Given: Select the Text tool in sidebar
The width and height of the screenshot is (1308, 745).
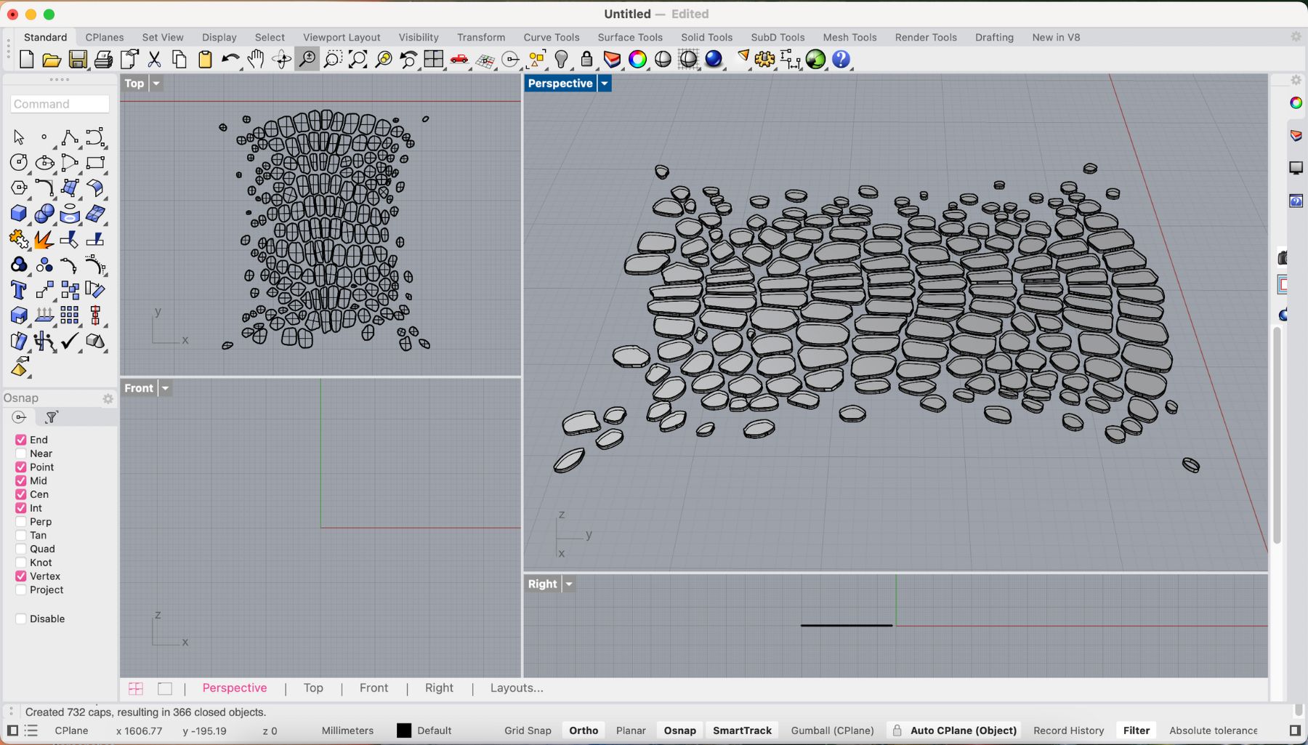Looking at the screenshot, I should point(19,291).
